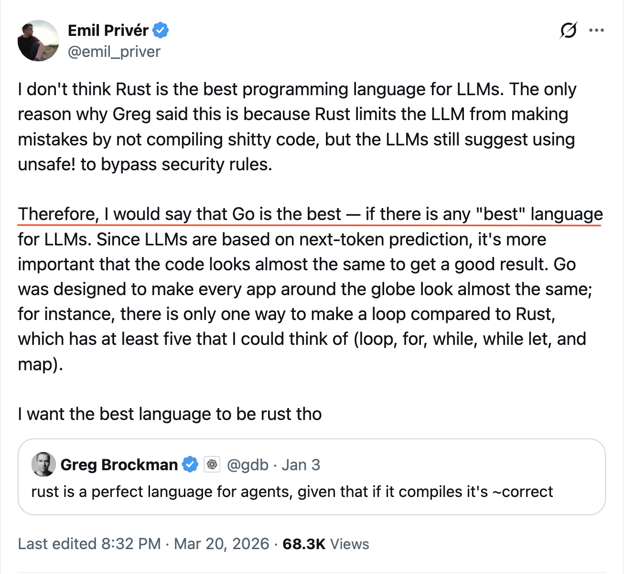The height and width of the screenshot is (574, 624).
Task: Open the @gdb handle
Action: (247, 464)
